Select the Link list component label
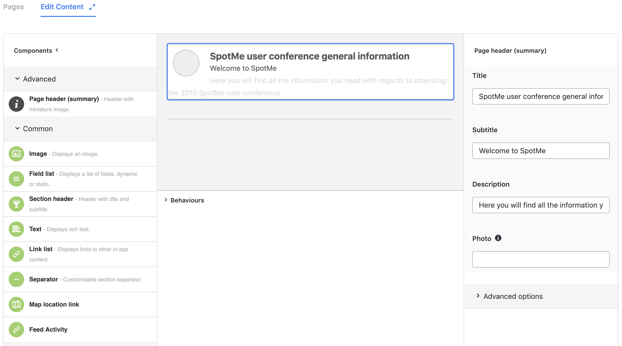The image size is (622, 346). (41, 249)
